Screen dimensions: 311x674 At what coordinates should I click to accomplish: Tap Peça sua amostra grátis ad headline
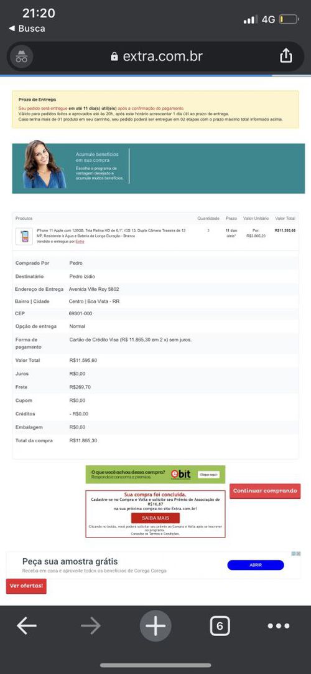tap(70, 561)
